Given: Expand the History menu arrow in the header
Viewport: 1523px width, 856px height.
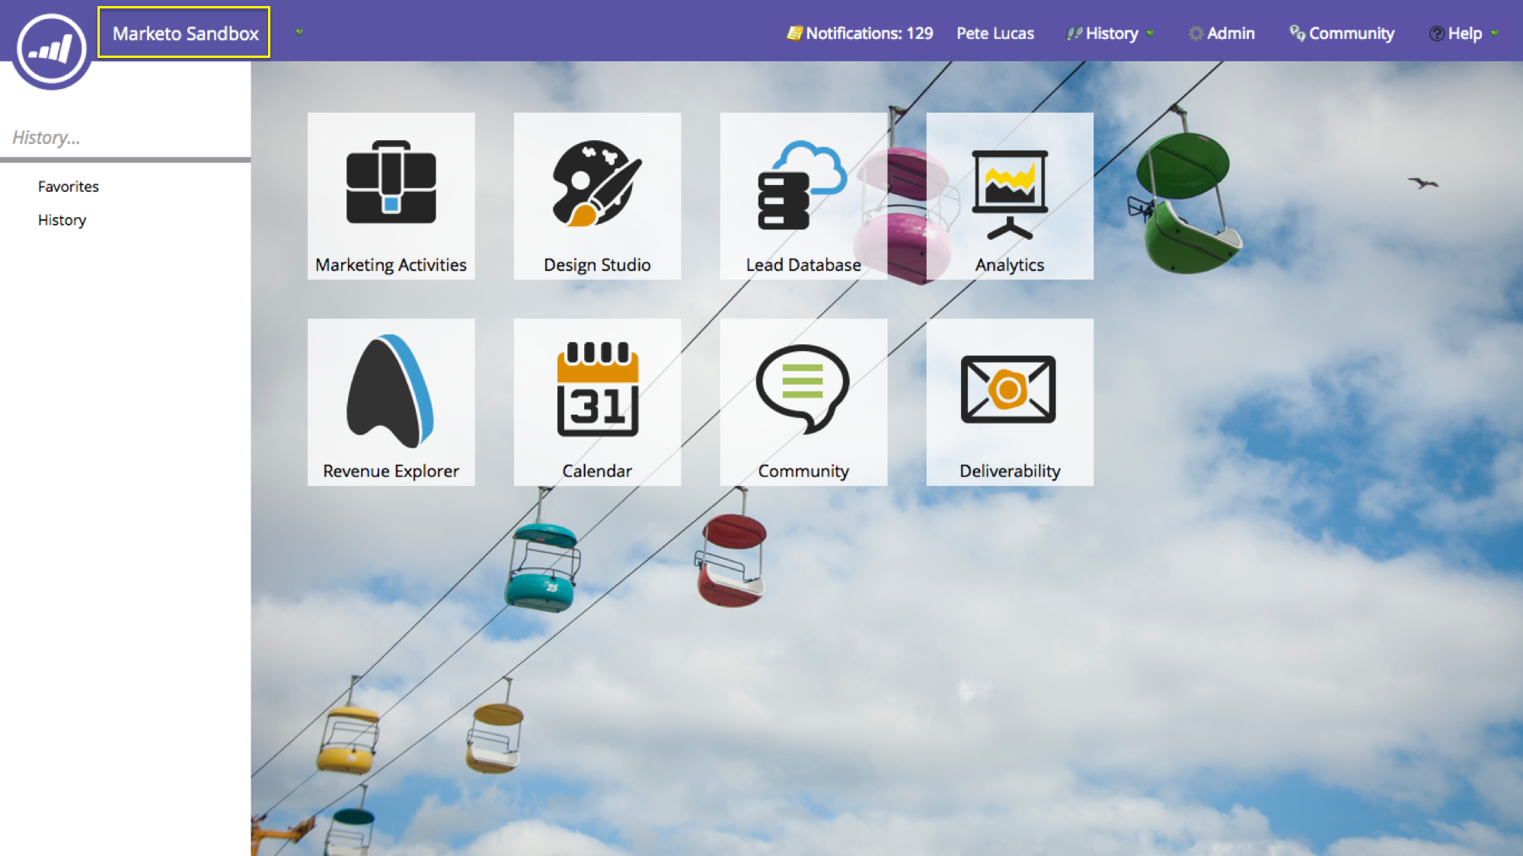Looking at the screenshot, I should (1150, 34).
